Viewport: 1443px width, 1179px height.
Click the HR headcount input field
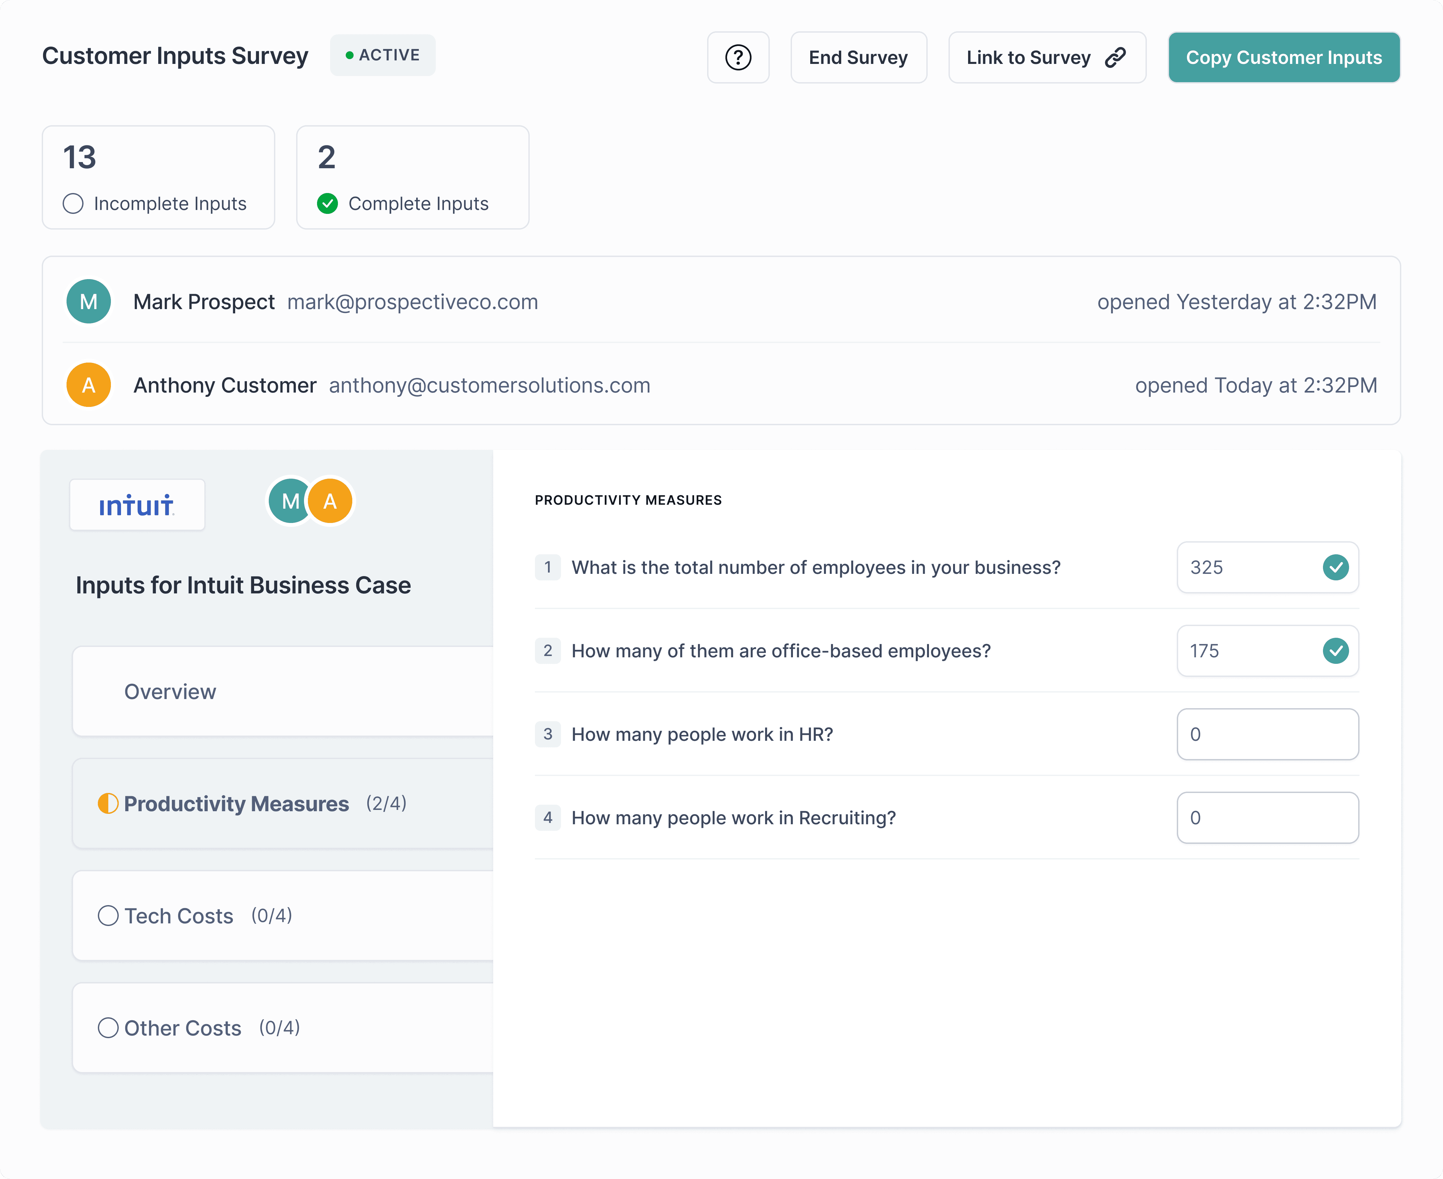[1267, 734]
